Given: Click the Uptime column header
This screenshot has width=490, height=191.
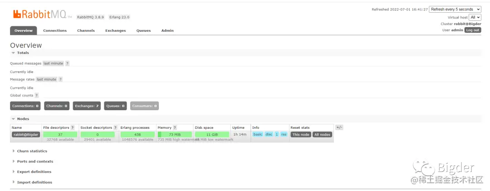Looking at the screenshot, I should tap(238, 127).
